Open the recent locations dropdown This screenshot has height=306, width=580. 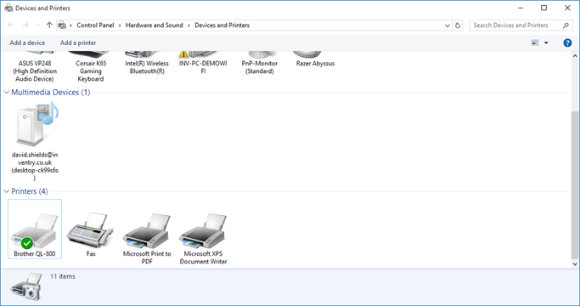coord(37,25)
